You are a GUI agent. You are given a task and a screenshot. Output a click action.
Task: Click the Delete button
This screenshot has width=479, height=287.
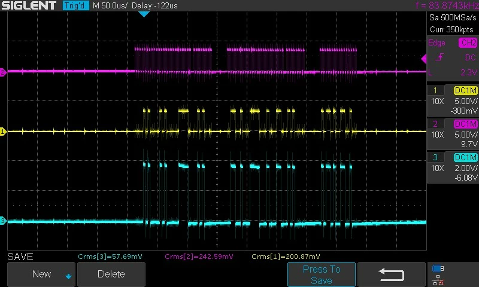pyautogui.click(x=111, y=274)
